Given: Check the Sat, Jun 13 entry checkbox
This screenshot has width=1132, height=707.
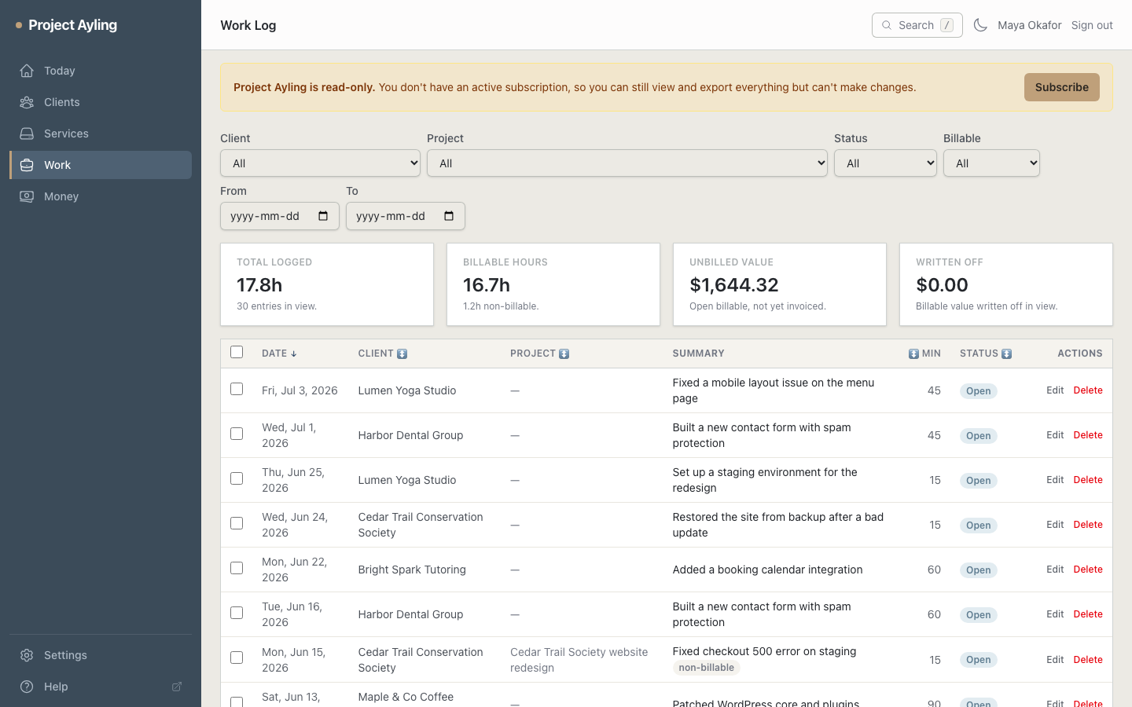Looking at the screenshot, I should pyautogui.click(x=237, y=702).
